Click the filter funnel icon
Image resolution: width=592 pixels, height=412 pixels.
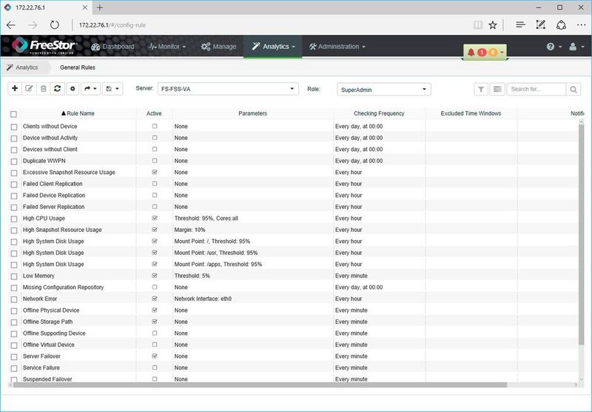[x=481, y=89]
